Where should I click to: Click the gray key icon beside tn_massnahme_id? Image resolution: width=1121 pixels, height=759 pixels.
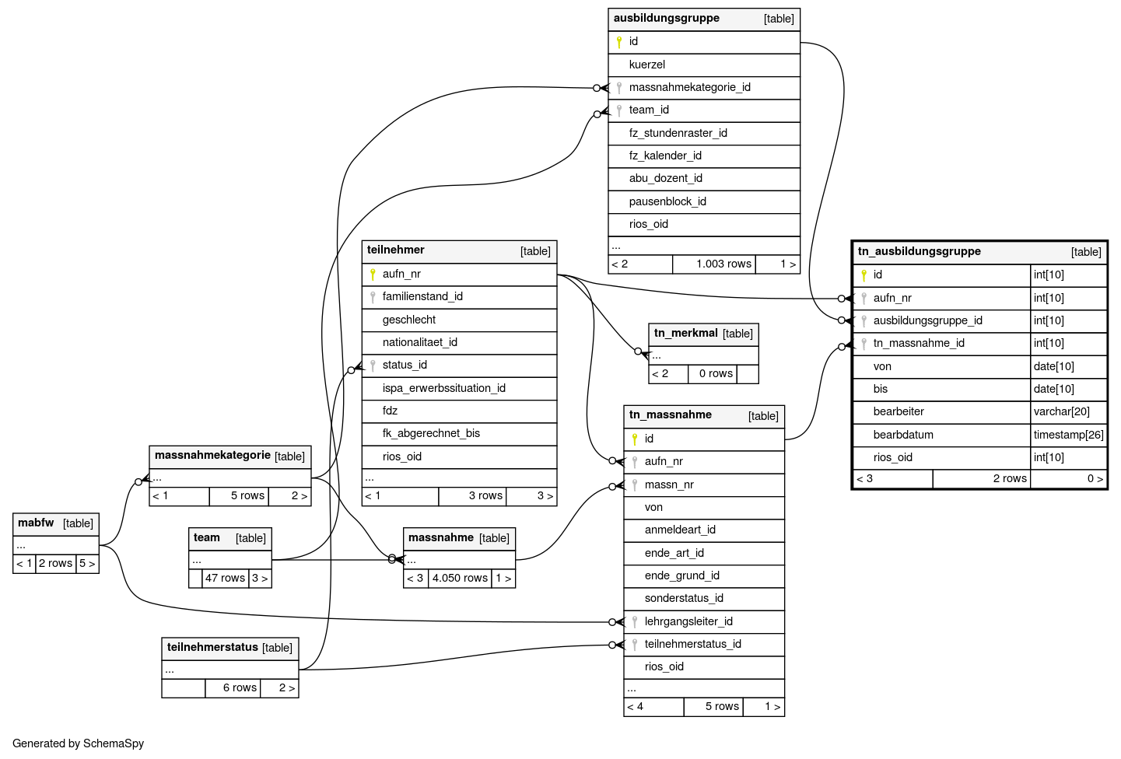864,344
